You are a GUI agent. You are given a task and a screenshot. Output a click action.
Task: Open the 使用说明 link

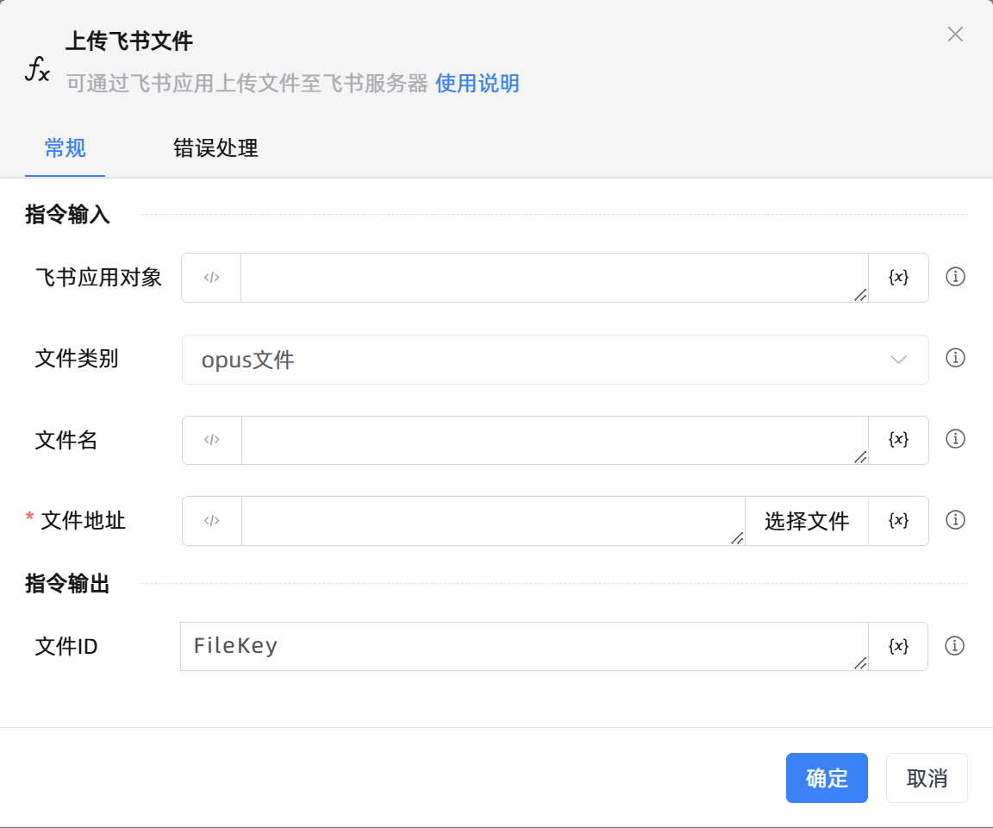point(477,83)
